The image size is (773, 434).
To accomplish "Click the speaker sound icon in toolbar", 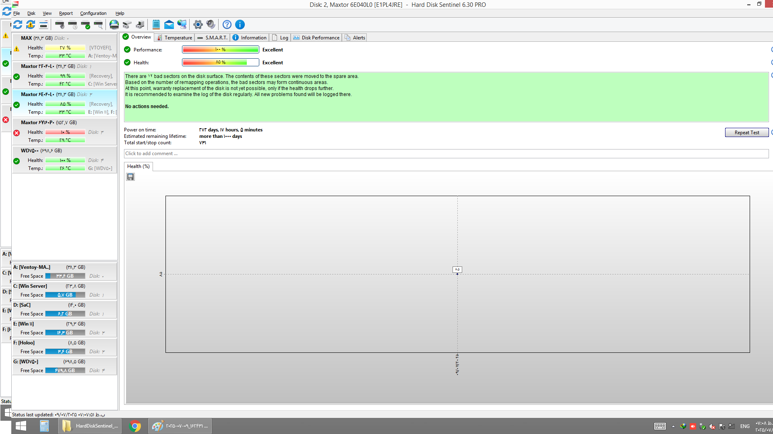I will click(x=211, y=25).
